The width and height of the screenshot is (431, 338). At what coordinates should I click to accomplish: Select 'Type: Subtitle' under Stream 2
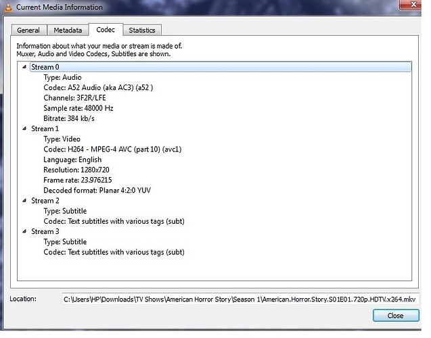(x=65, y=211)
